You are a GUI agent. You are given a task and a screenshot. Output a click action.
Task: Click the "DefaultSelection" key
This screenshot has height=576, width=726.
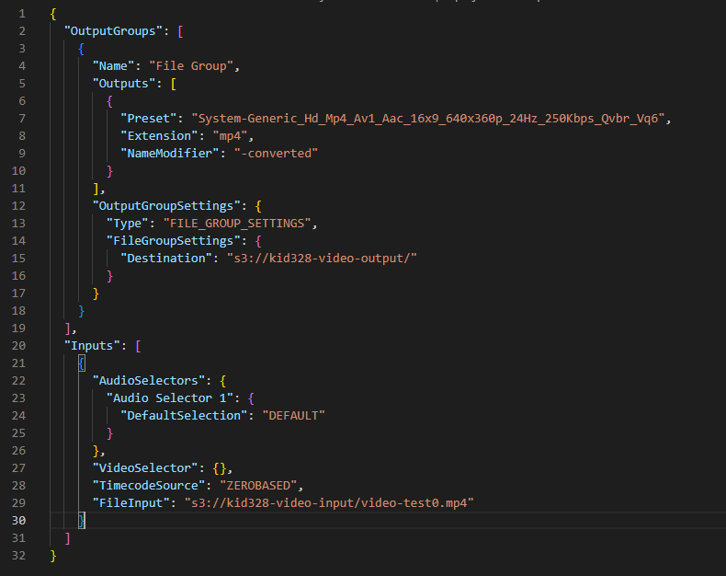click(x=185, y=416)
